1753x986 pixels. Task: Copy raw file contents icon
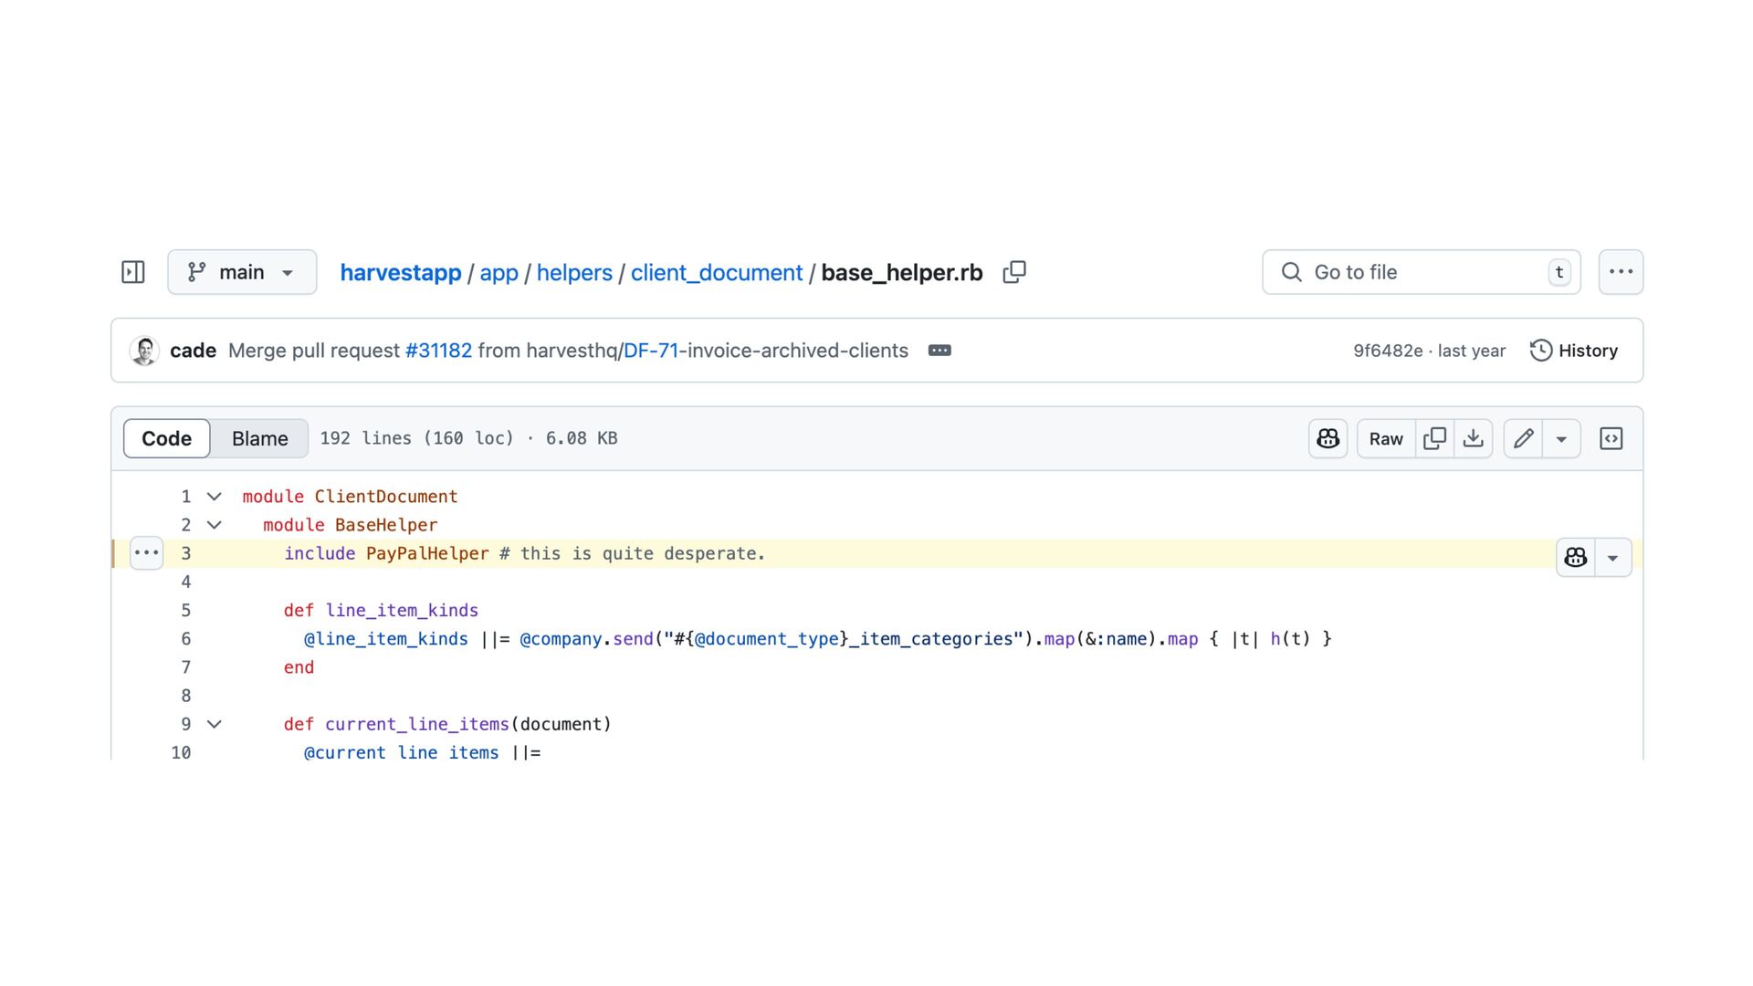[1434, 439]
